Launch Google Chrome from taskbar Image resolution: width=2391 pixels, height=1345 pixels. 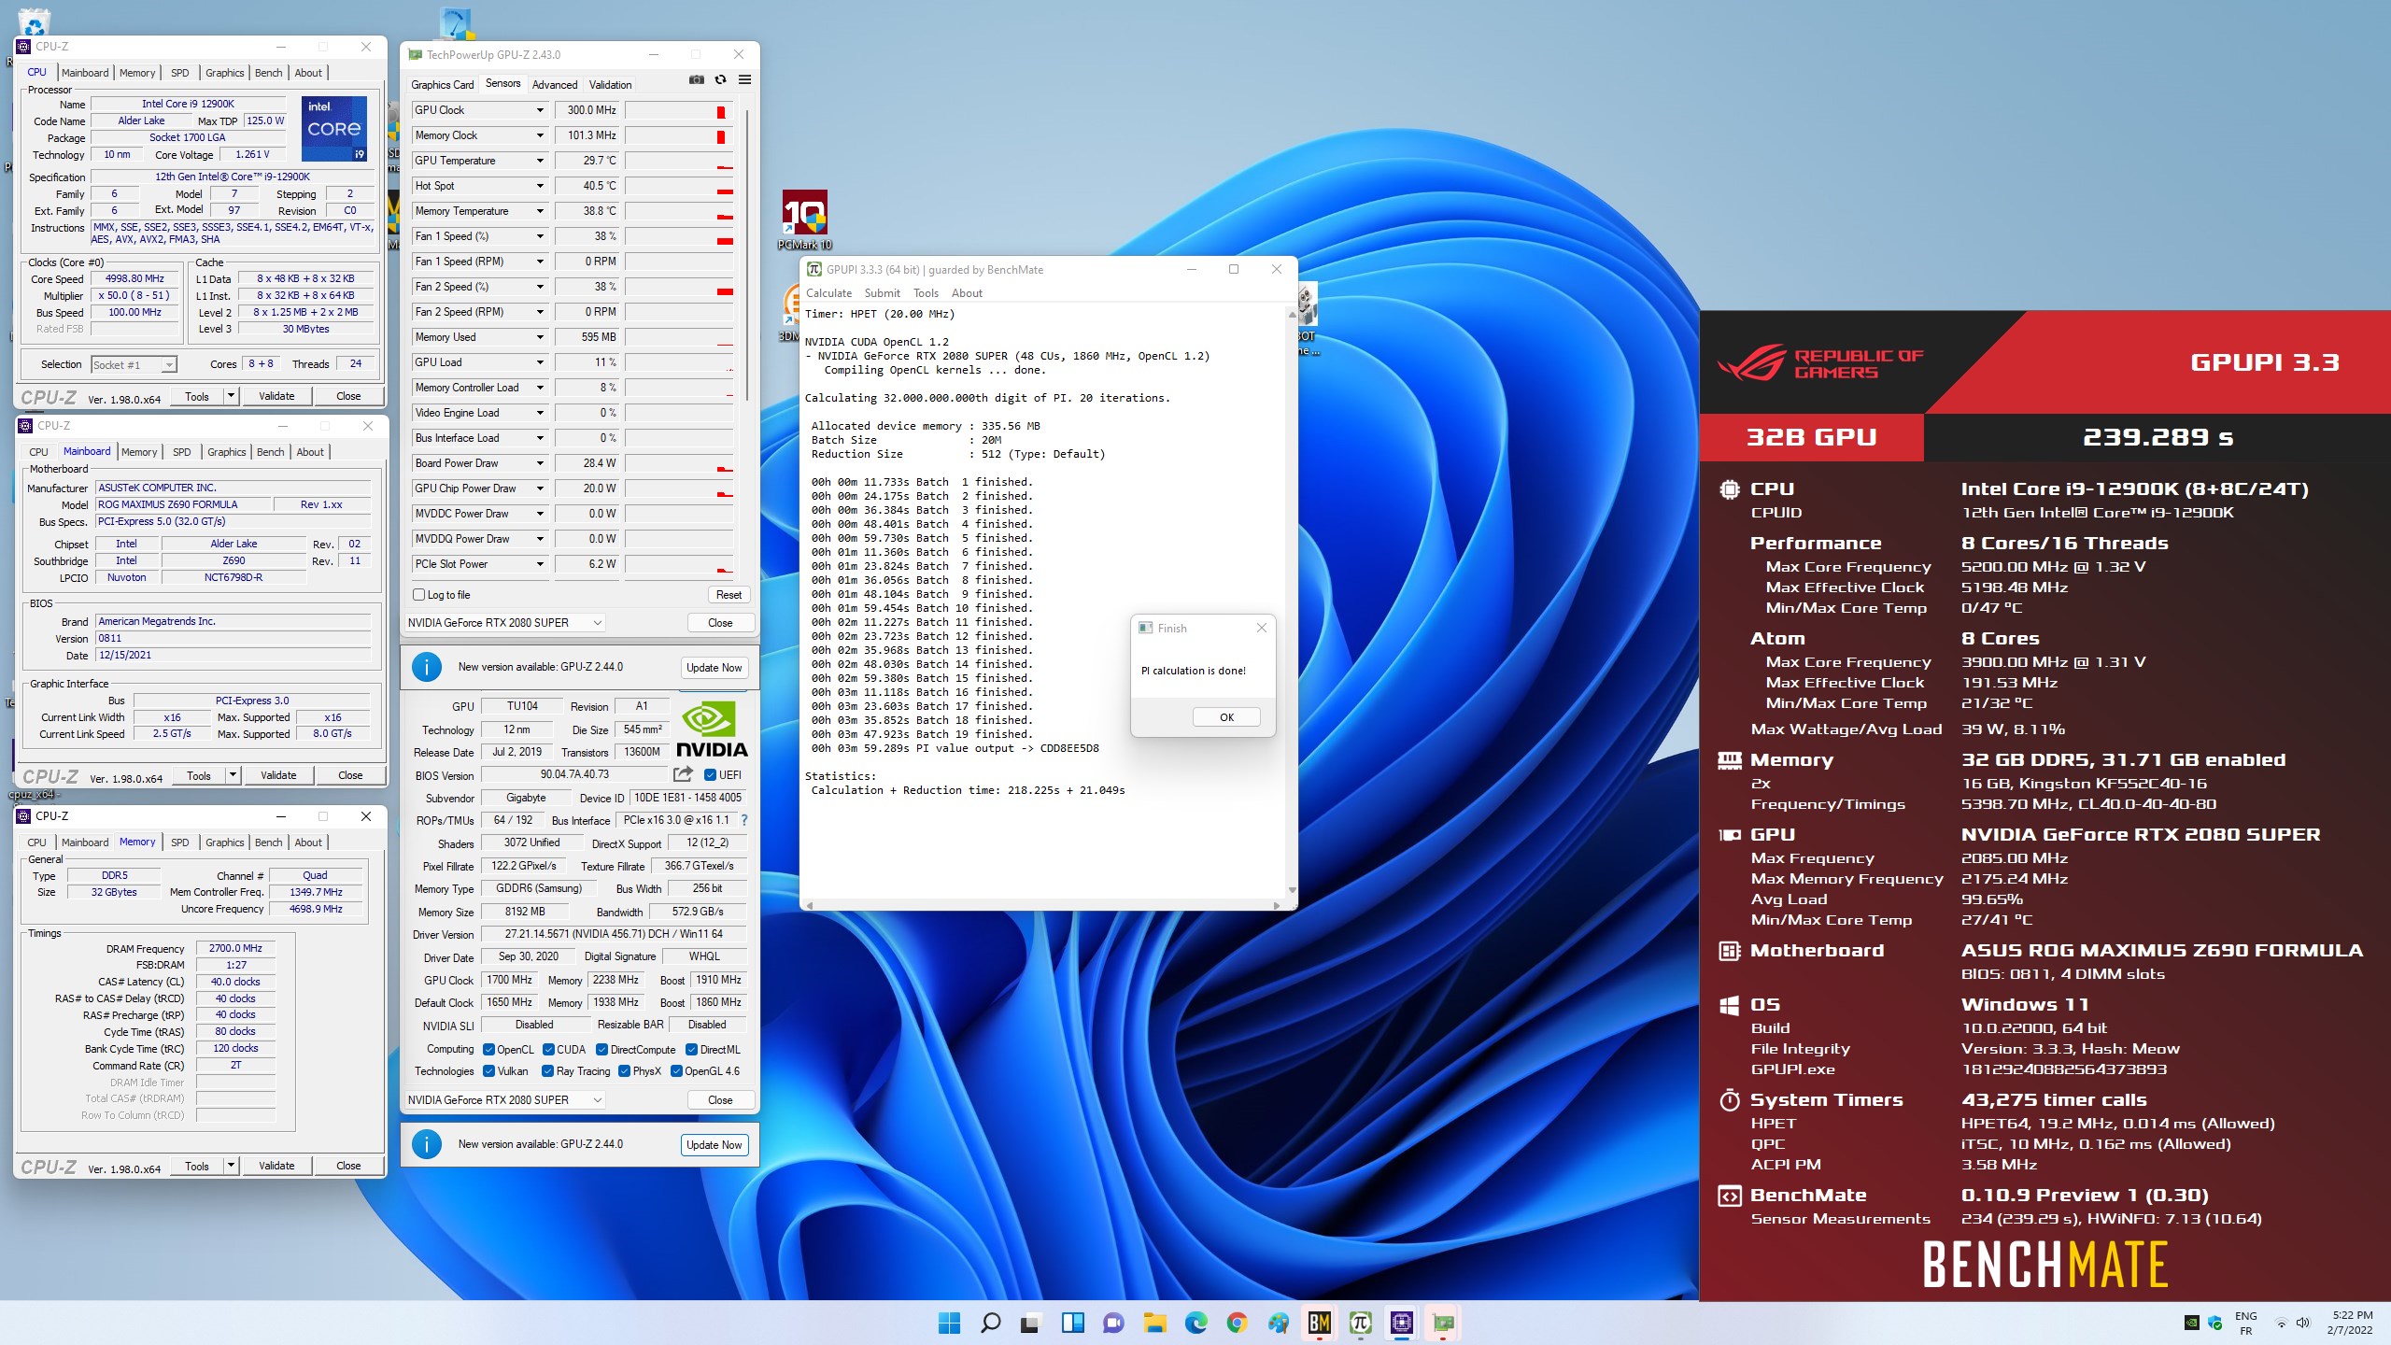pos(1237,1323)
